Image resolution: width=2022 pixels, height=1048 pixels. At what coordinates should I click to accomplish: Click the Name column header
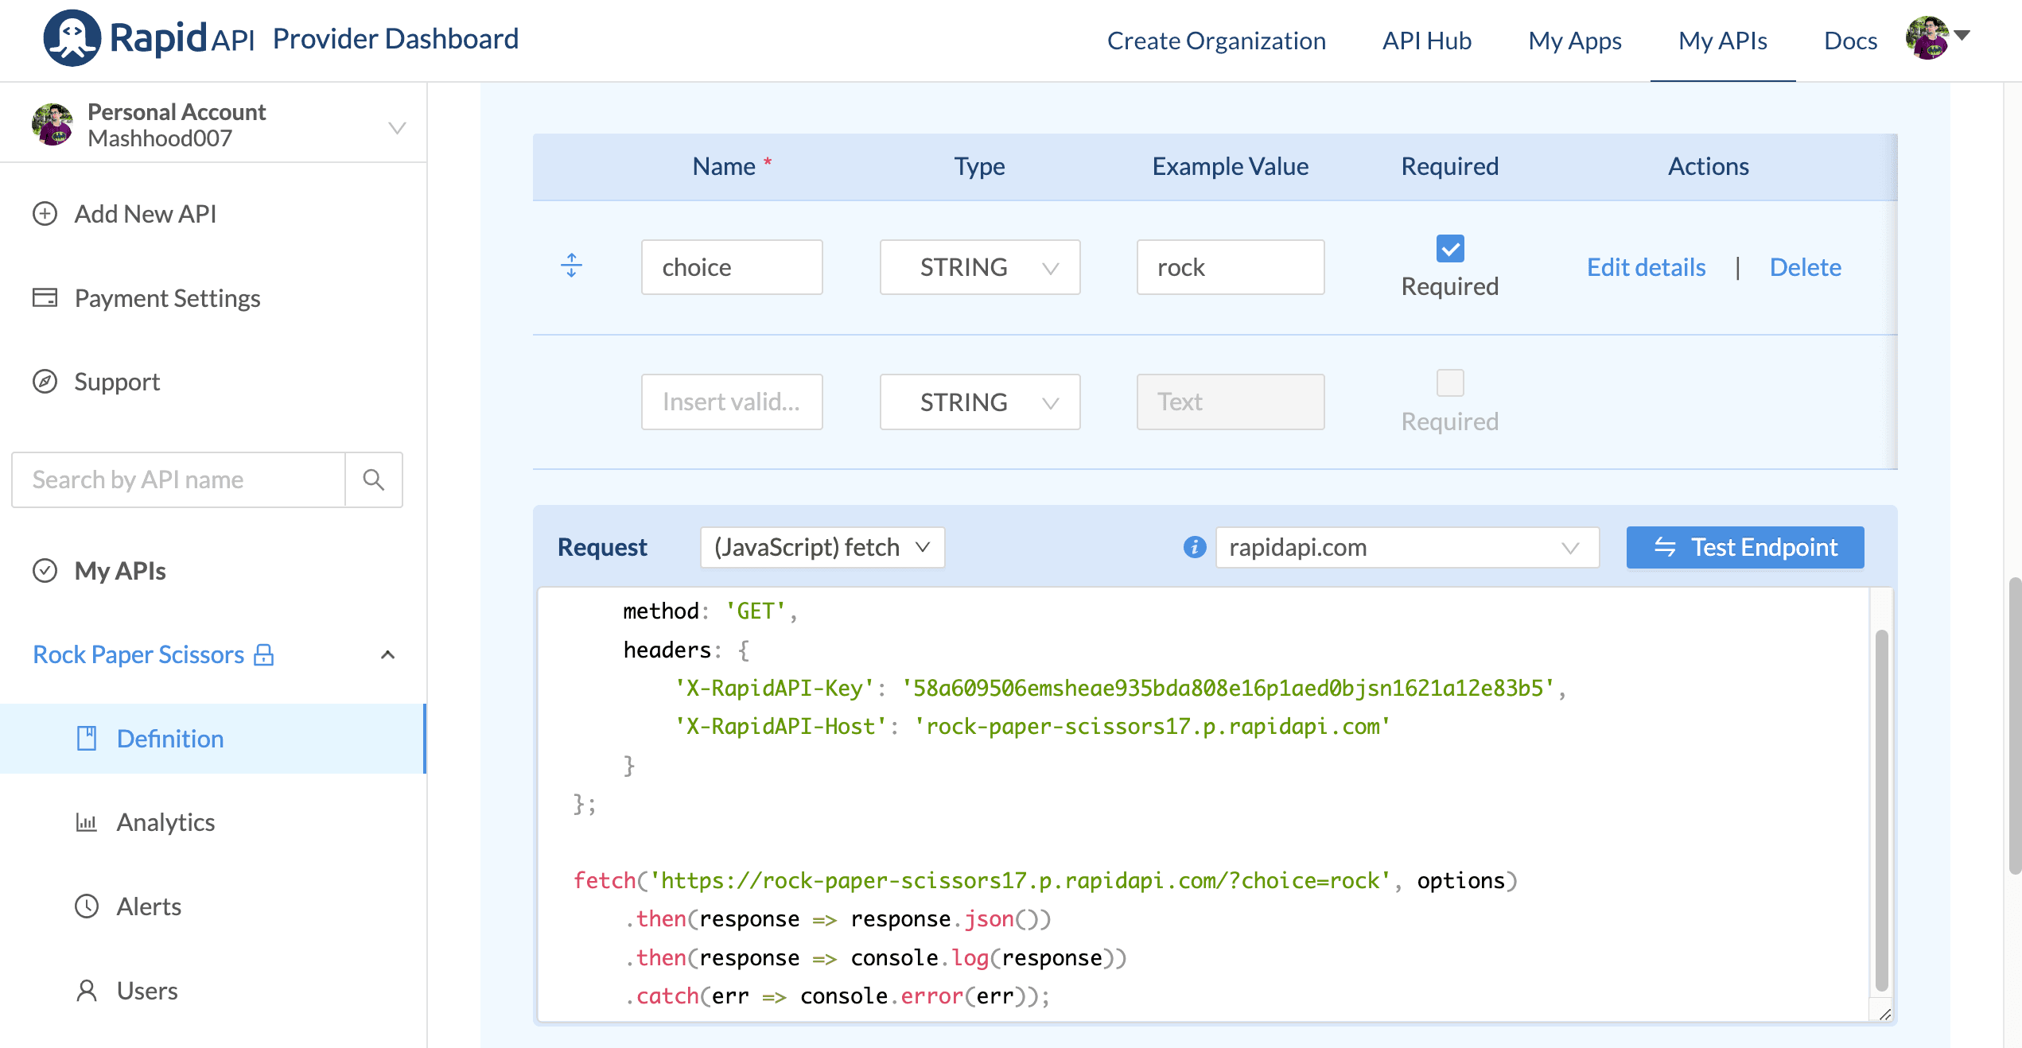pos(732,166)
